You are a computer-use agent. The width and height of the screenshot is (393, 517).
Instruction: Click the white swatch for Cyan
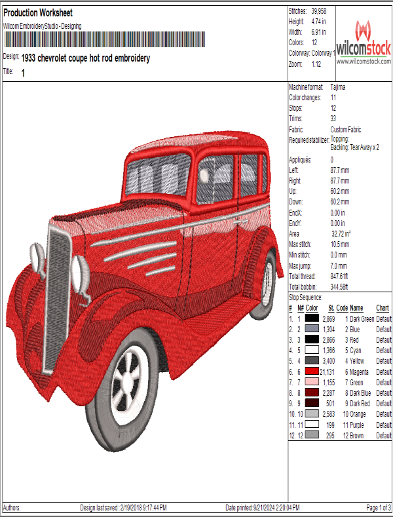312,350
